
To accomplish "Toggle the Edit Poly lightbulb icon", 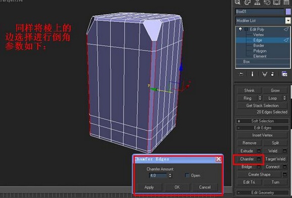I will tap(240, 29).
